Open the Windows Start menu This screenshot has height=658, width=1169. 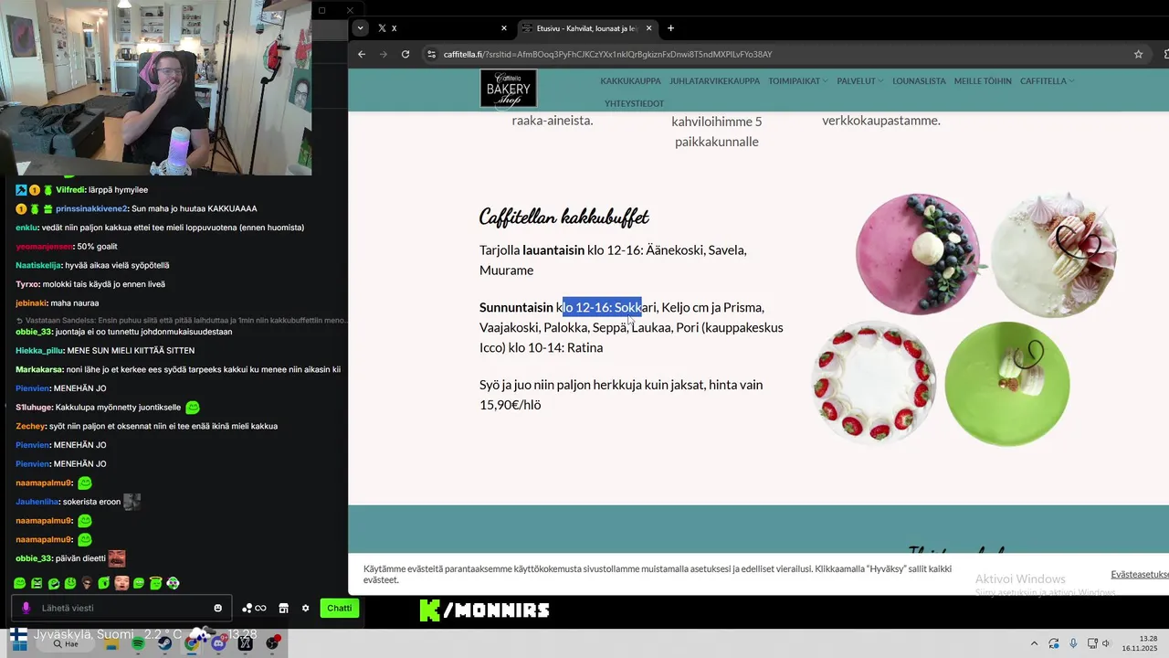[x=19, y=642]
